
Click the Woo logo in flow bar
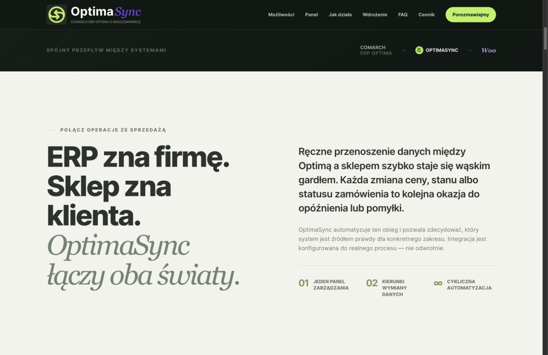coord(489,50)
